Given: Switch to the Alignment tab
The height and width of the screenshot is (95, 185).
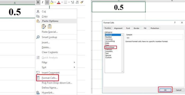Looking at the screenshot, I should (x=118, y=28).
